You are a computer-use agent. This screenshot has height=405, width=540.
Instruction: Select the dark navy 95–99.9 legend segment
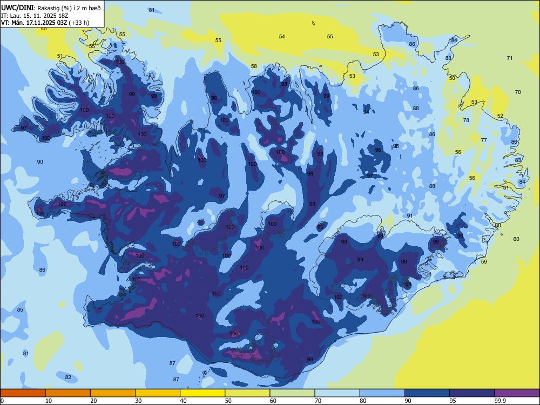(x=472, y=393)
